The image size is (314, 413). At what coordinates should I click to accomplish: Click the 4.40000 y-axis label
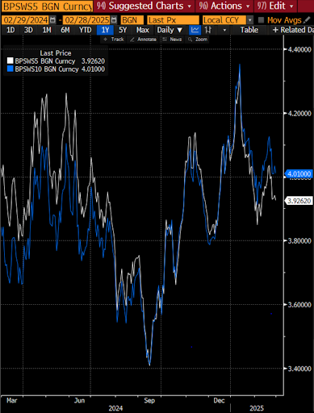click(x=299, y=49)
